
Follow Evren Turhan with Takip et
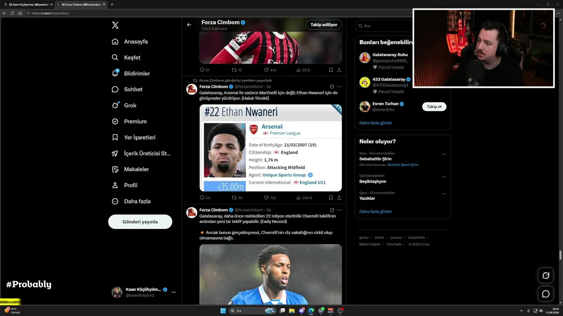click(434, 107)
